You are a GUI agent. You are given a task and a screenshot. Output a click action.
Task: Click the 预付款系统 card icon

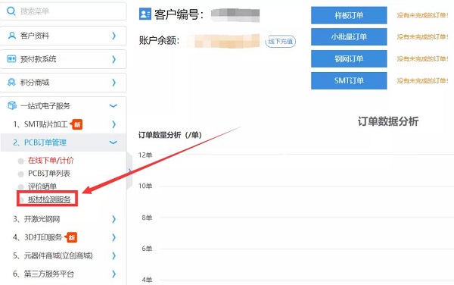pos(11,59)
